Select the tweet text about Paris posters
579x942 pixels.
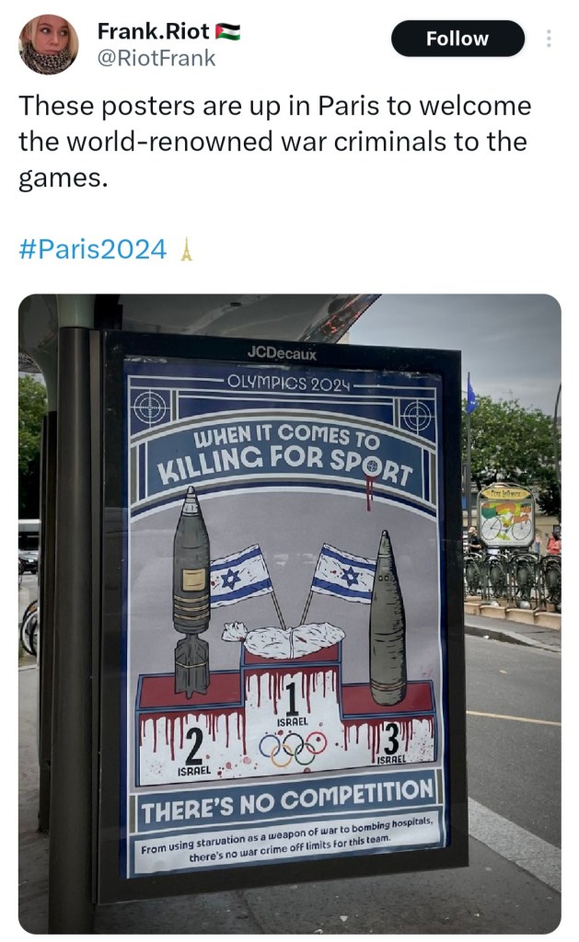[x=274, y=142]
